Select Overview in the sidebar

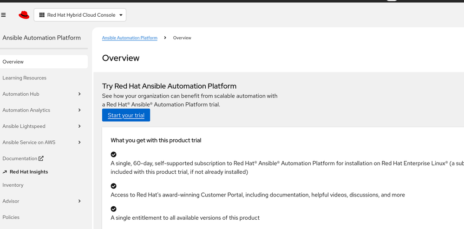13,62
